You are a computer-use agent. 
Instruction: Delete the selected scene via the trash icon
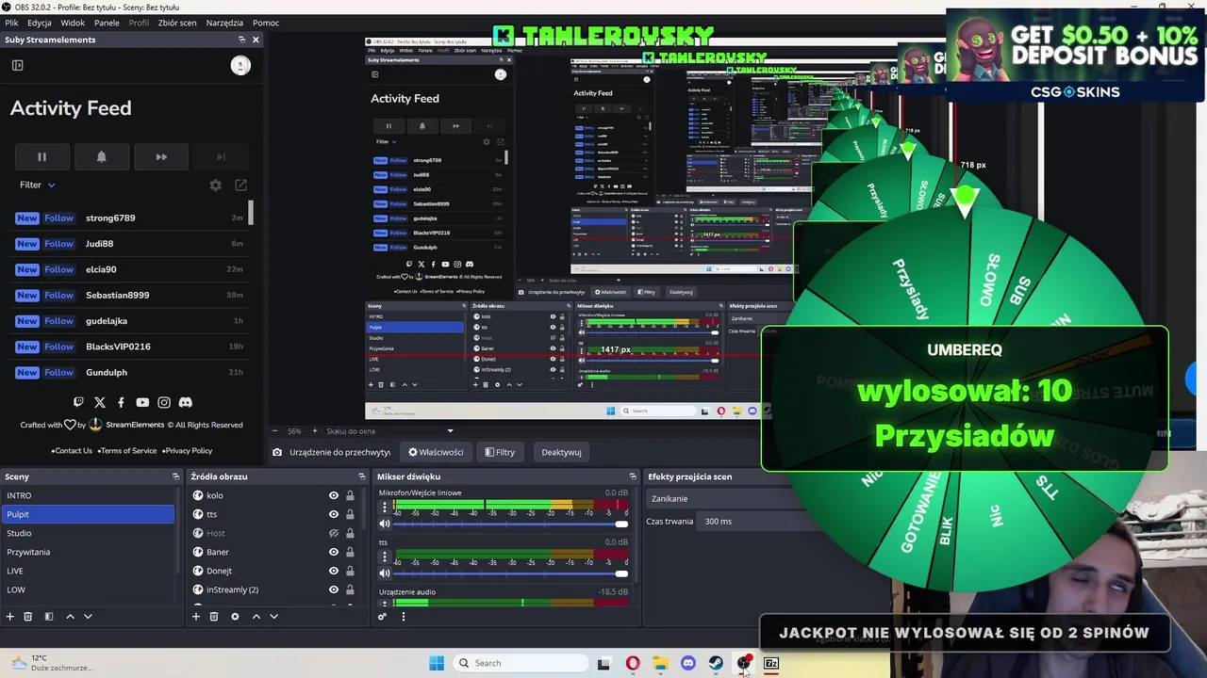[x=28, y=616]
